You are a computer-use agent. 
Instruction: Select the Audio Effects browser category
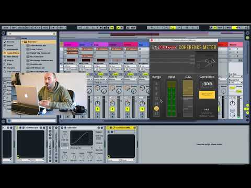(12, 53)
